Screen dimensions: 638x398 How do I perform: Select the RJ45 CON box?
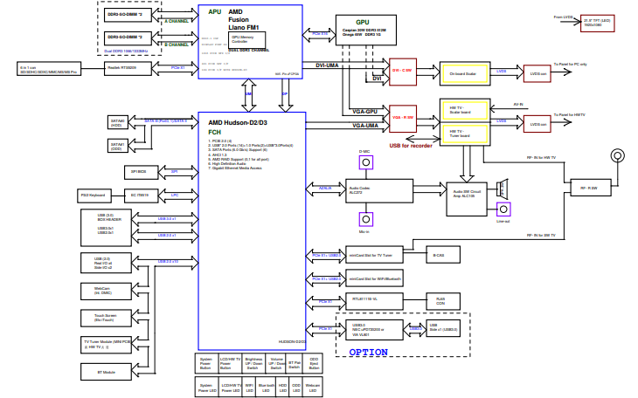(x=443, y=302)
